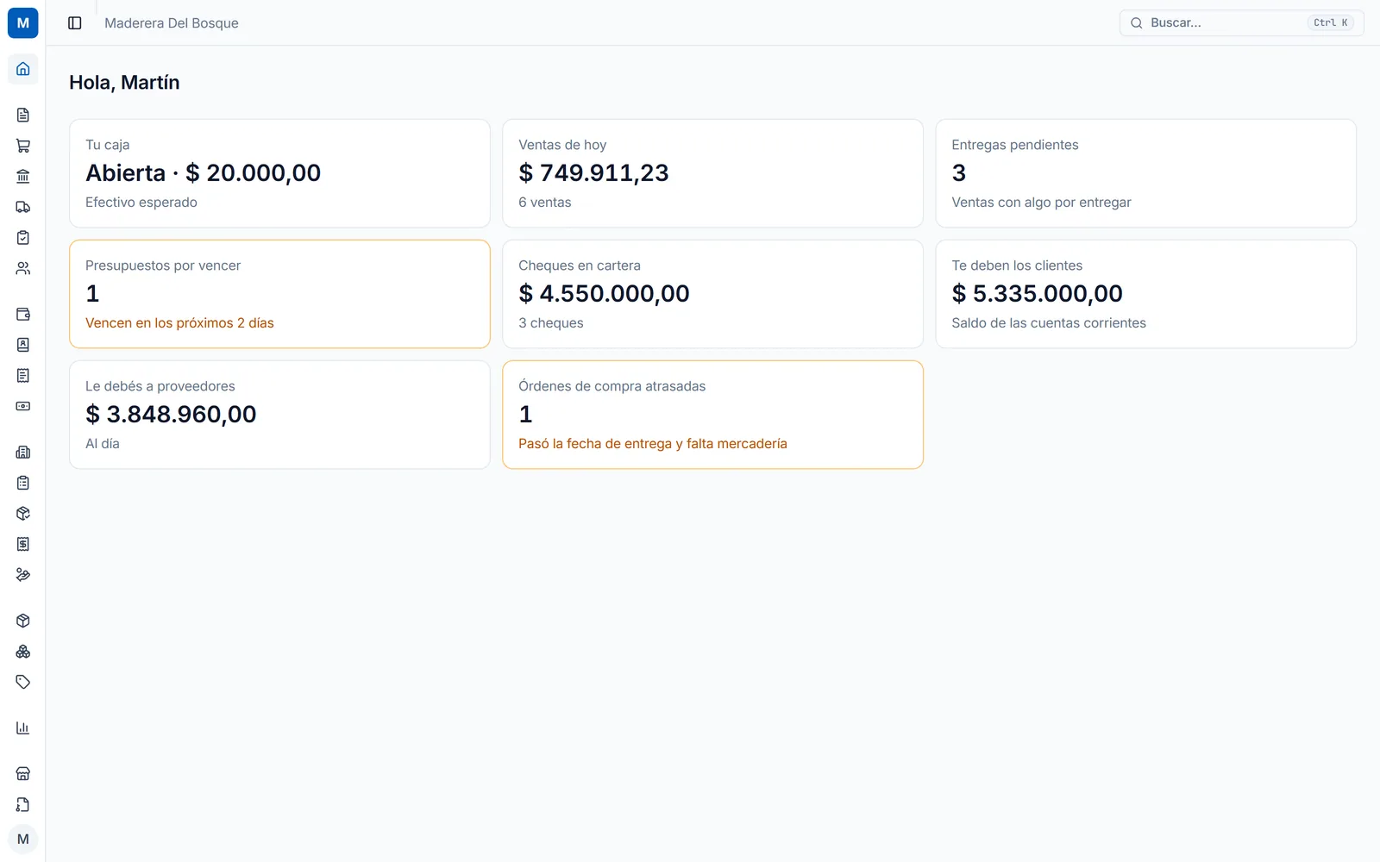This screenshot has width=1380, height=862.
Task: Open the banknote icon in the sidebar
Action: [23, 406]
